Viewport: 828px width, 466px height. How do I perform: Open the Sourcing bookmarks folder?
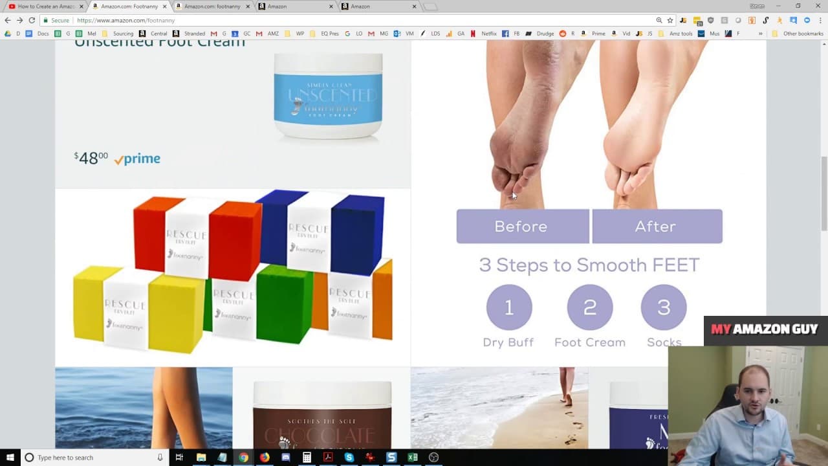[118, 34]
